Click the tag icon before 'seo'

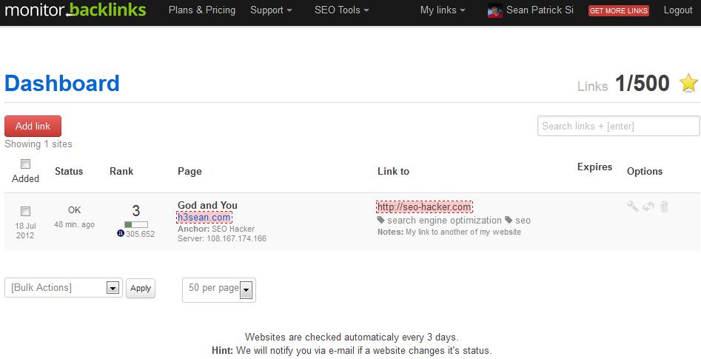(x=509, y=220)
